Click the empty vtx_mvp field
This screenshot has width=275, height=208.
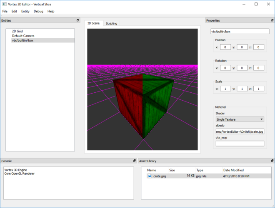point(240,144)
